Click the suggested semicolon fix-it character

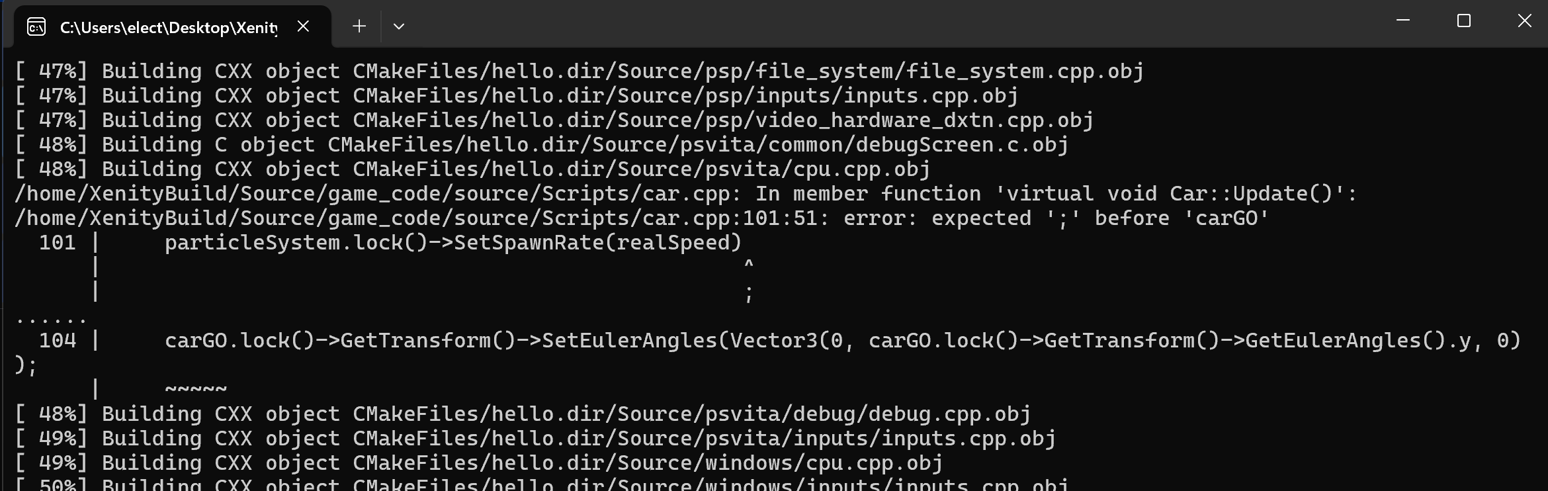tap(748, 293)
